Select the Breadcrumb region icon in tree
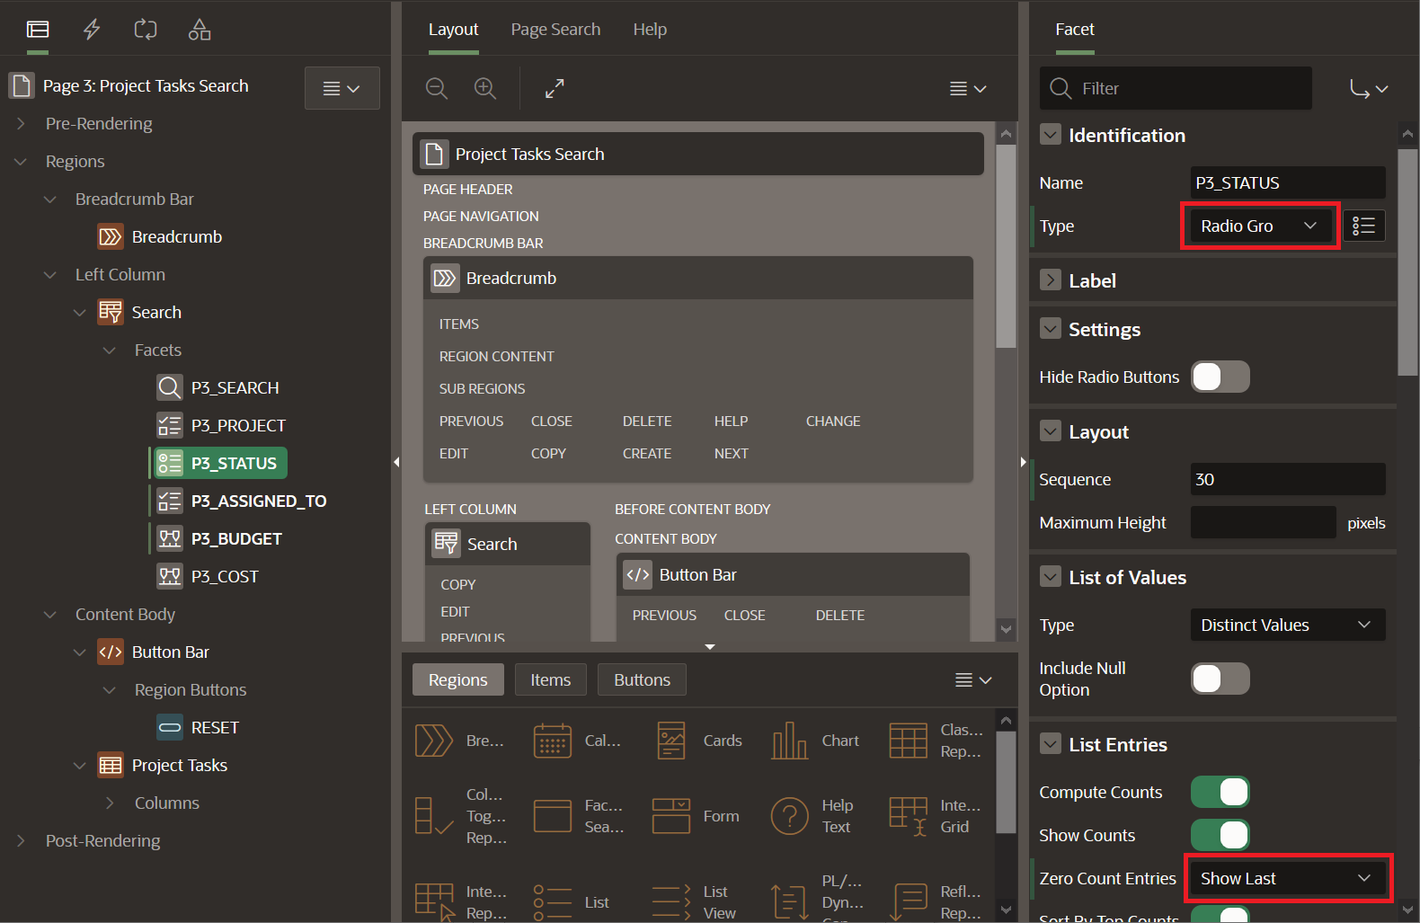The height and width of the screenshot is (923, 1420). pos(111,236)
